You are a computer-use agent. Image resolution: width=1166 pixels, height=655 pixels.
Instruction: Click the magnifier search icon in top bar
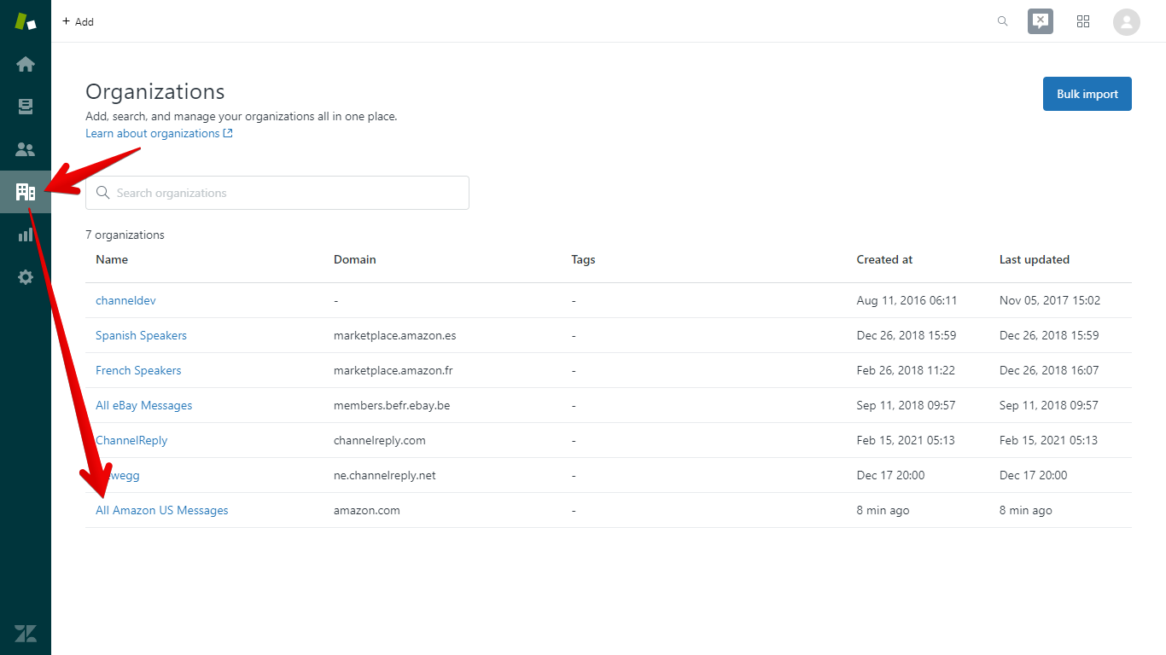click(x=1003, y=21)
